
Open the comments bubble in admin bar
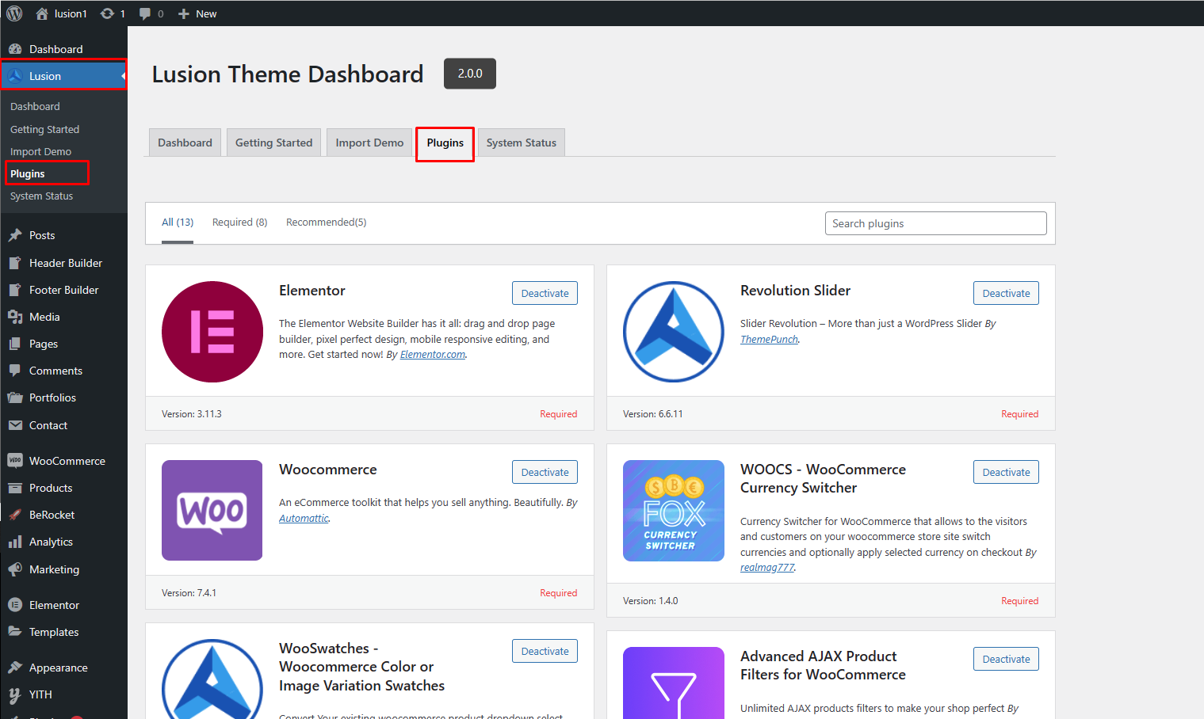145,13
